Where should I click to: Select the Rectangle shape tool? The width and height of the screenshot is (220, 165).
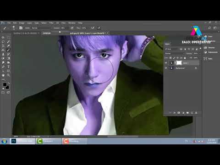tap(8, 71)
